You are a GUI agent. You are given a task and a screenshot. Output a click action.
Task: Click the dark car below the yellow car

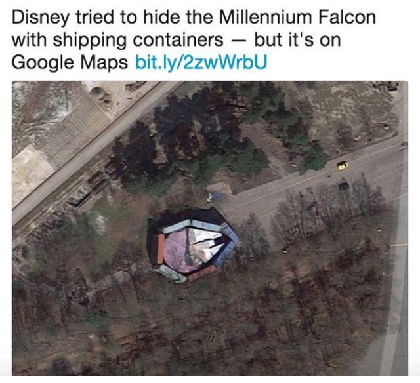(343, 185)
